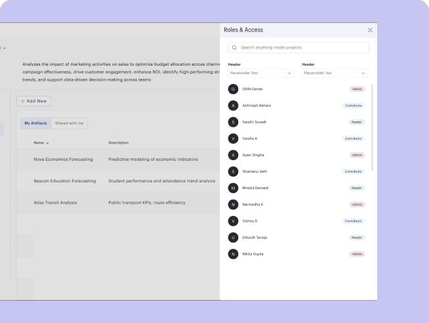Click Narmadha K's avatar icon
This screenshot has height=323, width=429.
pos(233,204)
